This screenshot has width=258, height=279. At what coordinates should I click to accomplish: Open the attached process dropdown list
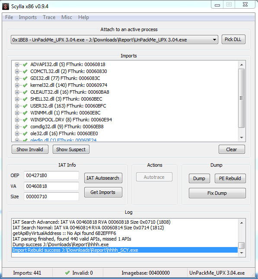click(214, 40)
